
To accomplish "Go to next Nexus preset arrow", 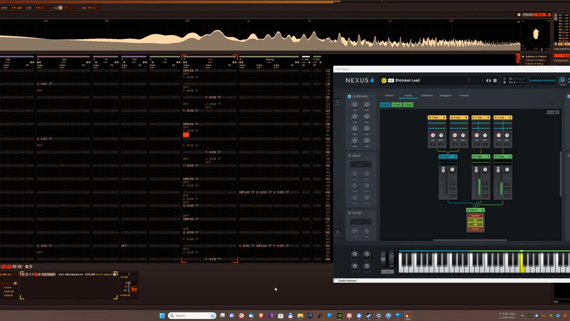I will pos(490,81).
